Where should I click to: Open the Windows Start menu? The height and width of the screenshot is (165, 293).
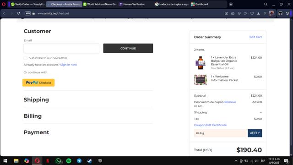tap(5, 161)
